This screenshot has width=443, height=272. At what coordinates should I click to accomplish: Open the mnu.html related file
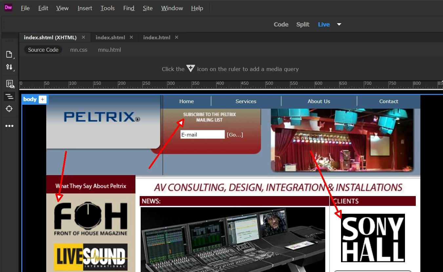(x=110, y=50)
